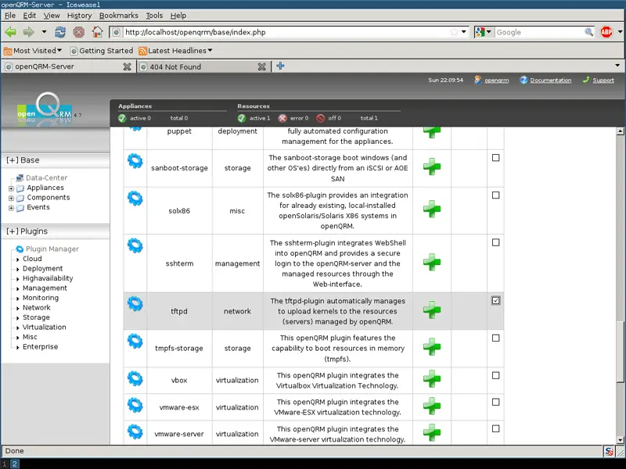This screenshot has height=469, width=626.
Task: Expand the Appliances tree node
Action: click(x=11, y=188)
